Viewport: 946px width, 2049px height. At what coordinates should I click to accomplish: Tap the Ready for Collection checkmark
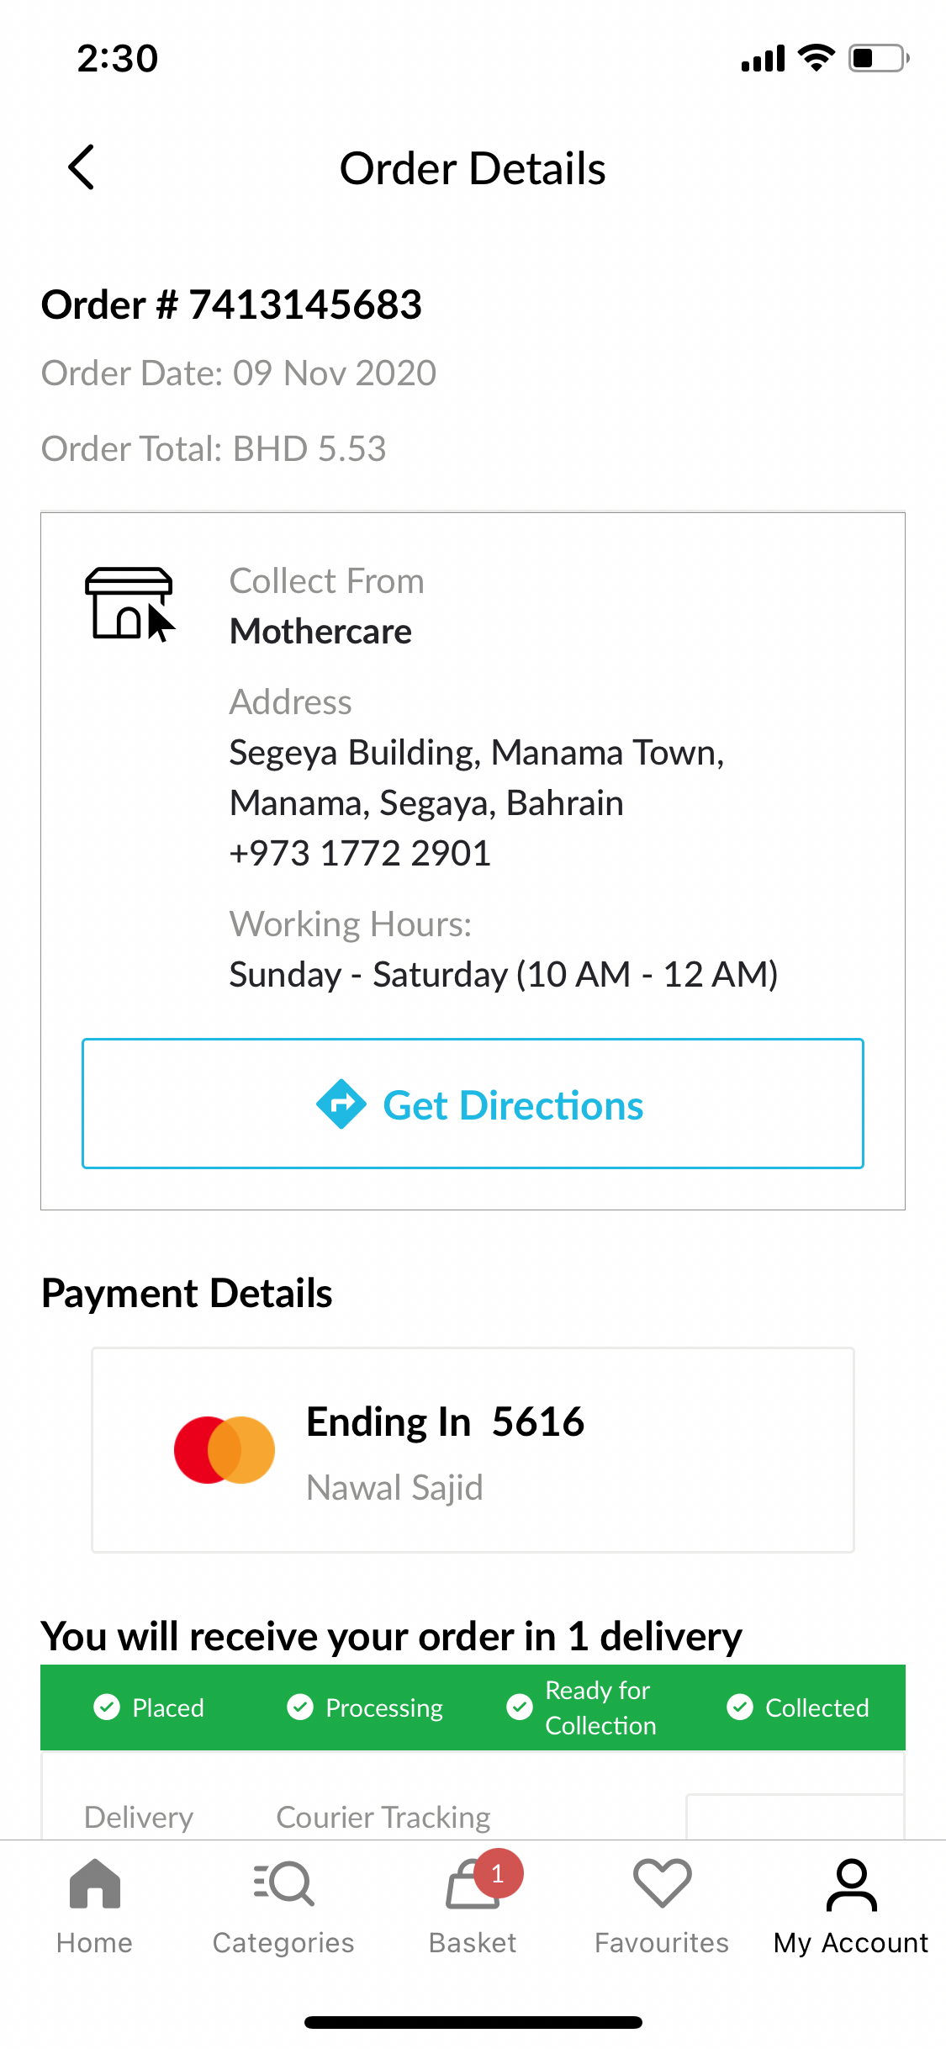tap(519, 1707)
